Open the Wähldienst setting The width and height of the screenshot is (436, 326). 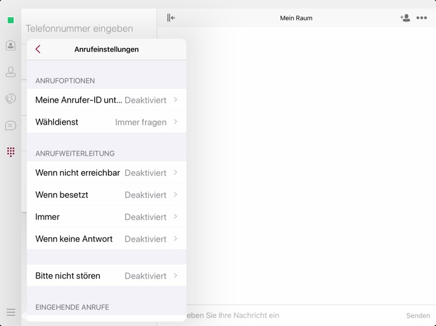pos(106,122)
